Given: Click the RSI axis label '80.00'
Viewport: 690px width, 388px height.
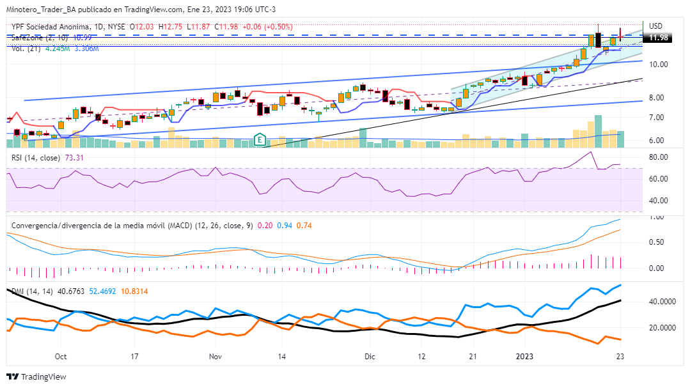Looking at the screenshot, I should point(658,157).
